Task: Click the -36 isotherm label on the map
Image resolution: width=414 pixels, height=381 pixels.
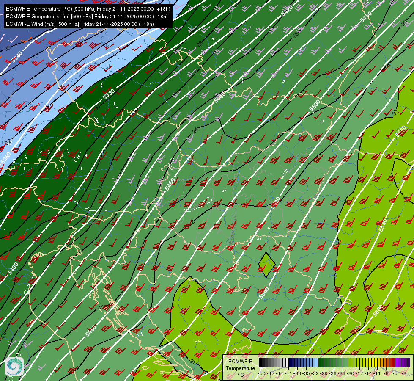Action: click(x=7, y=48)
